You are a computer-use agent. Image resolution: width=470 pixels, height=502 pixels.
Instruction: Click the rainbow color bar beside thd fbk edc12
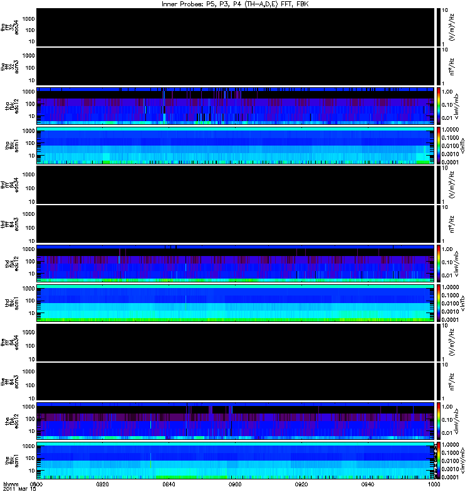[x=438, y=264]
